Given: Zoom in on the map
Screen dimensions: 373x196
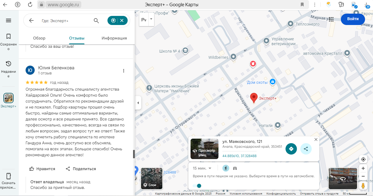Looking at the screenshot, I should click(363, 168).
